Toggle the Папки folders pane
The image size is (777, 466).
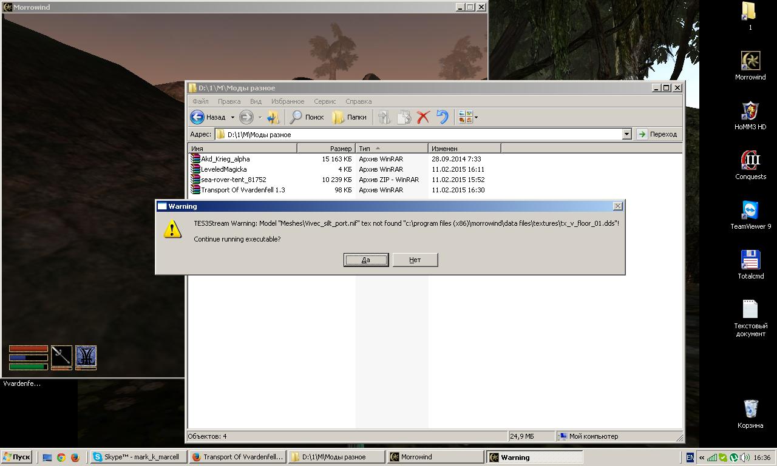click(349, 117)
